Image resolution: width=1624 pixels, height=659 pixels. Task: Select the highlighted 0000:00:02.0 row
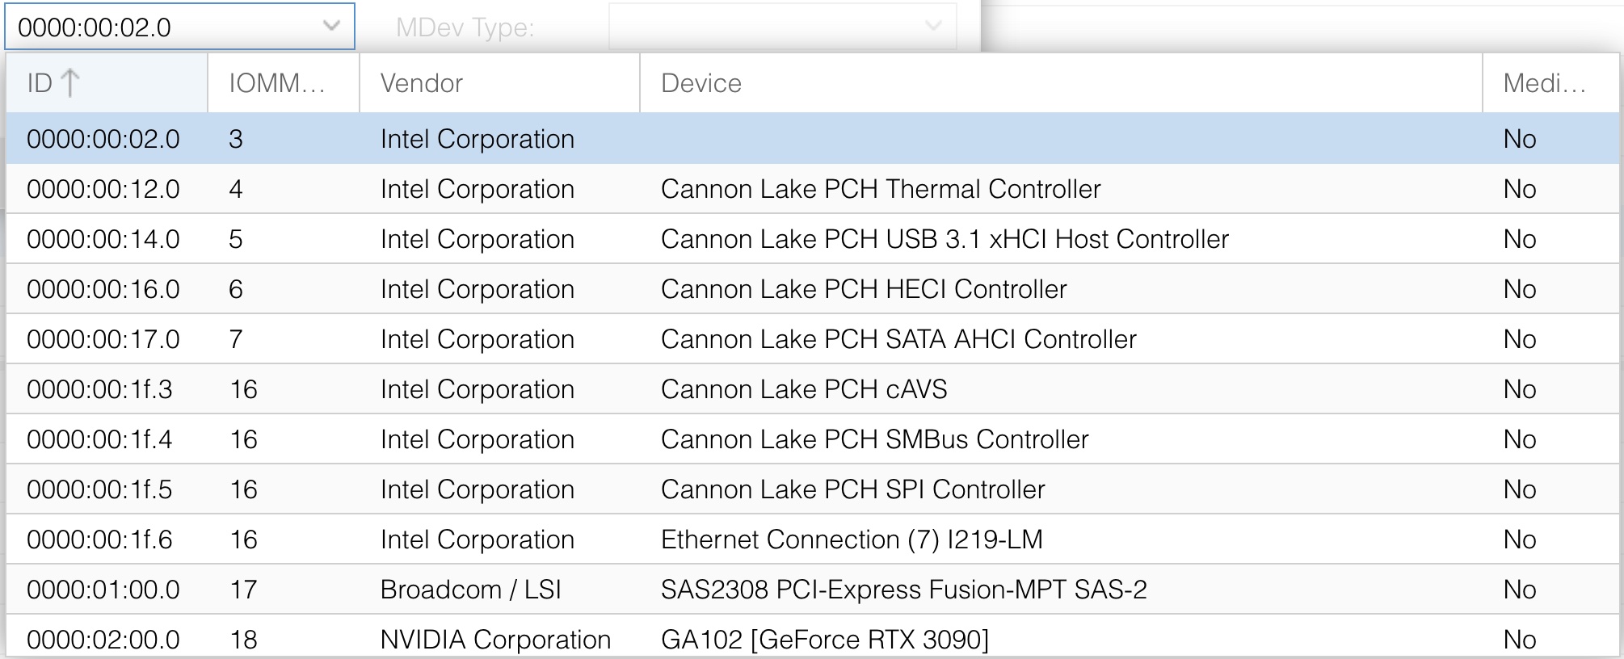point(485,139)
